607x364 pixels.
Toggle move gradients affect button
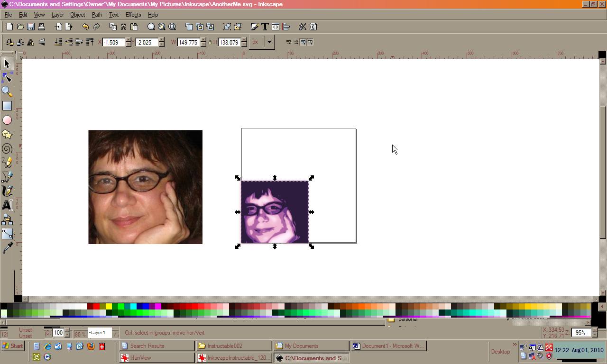tap(303, 42)
